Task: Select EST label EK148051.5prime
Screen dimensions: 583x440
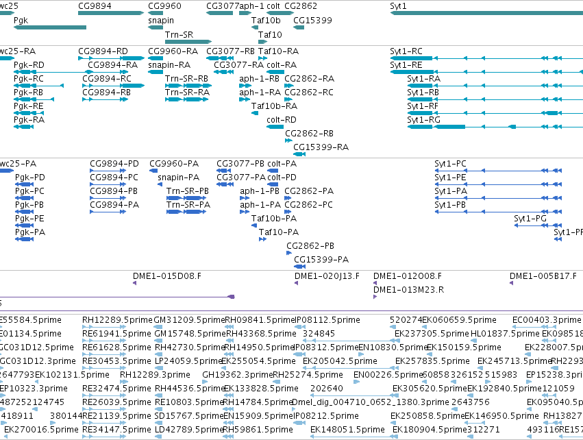Action: click(347, 430)
